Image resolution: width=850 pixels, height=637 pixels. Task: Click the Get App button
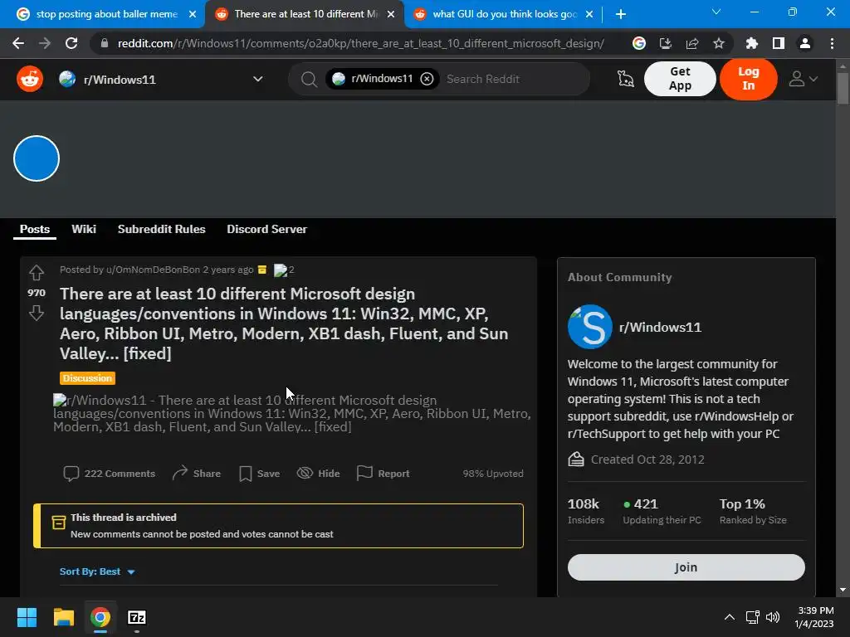pyautogui.click(x=680, y=79)
